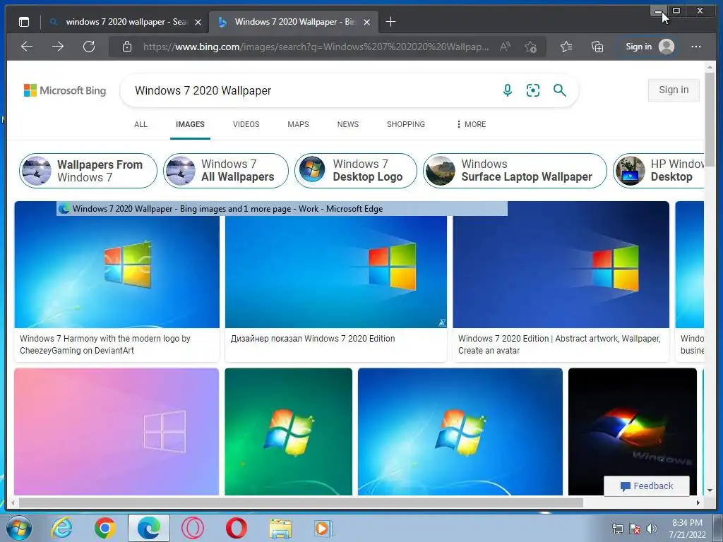The width and height of the screenshot is (723, 542).
Task: Close the Bing images tab
Action: click(x=366, y=22)
